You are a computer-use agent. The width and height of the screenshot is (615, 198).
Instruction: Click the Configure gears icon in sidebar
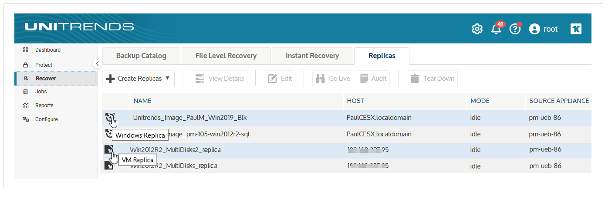pos(26,119)
